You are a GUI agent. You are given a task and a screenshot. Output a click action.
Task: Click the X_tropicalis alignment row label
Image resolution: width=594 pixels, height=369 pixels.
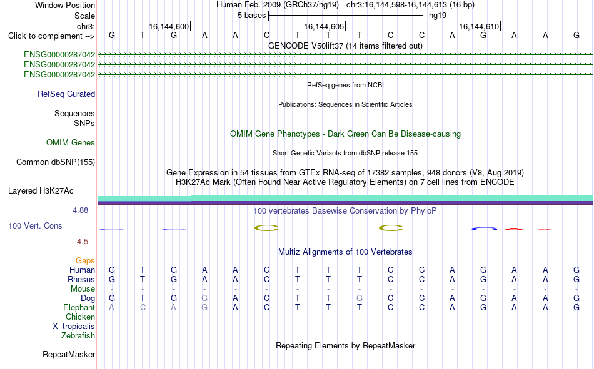point(74,327)
